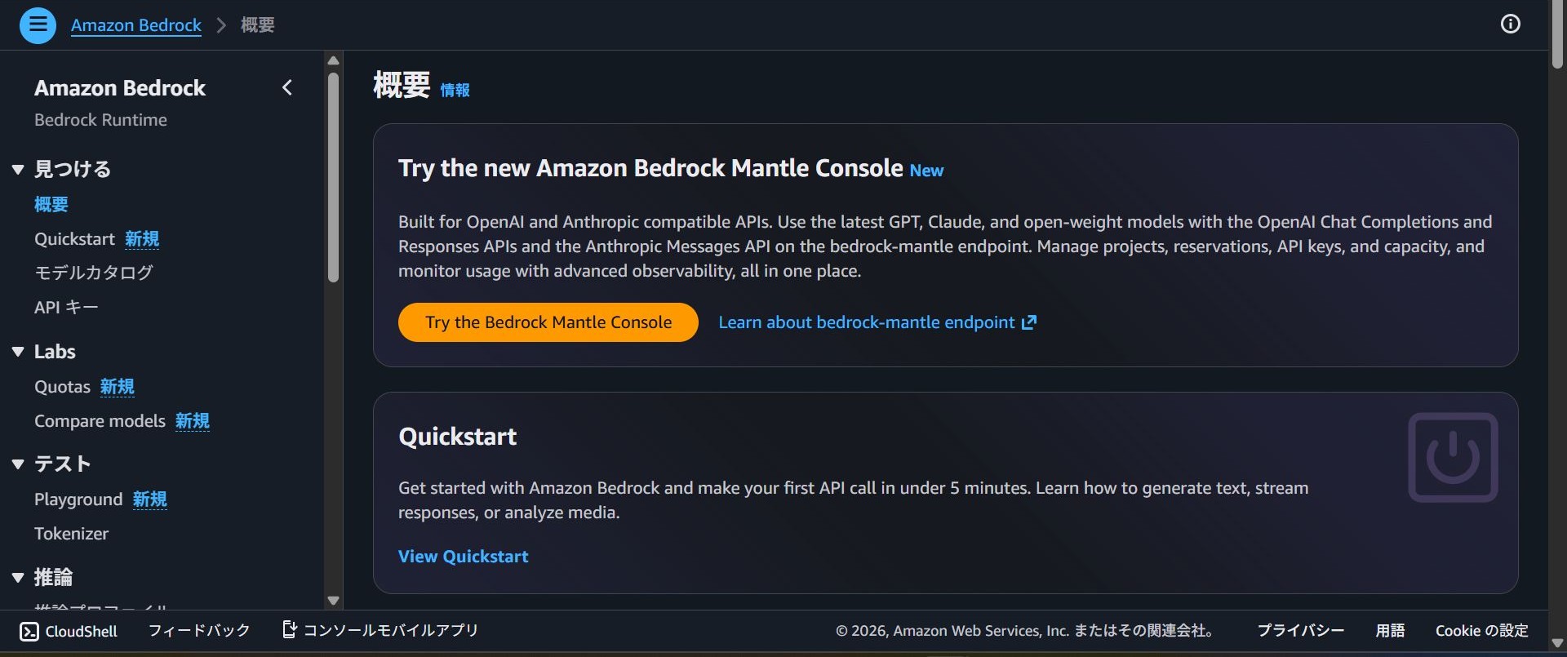
Task: Click the main page vertical scrollbar thumb
Action: click(x=1557, y=34)
